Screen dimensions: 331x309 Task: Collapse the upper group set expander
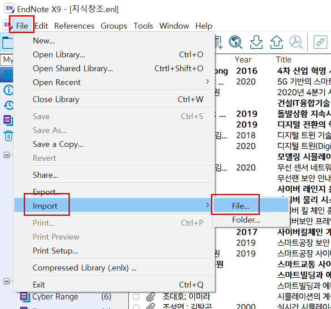[x=7, y=155]
